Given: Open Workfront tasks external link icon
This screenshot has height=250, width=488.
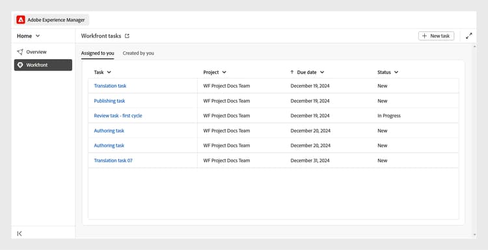Looking at the screenshot, I should point(127,36).
